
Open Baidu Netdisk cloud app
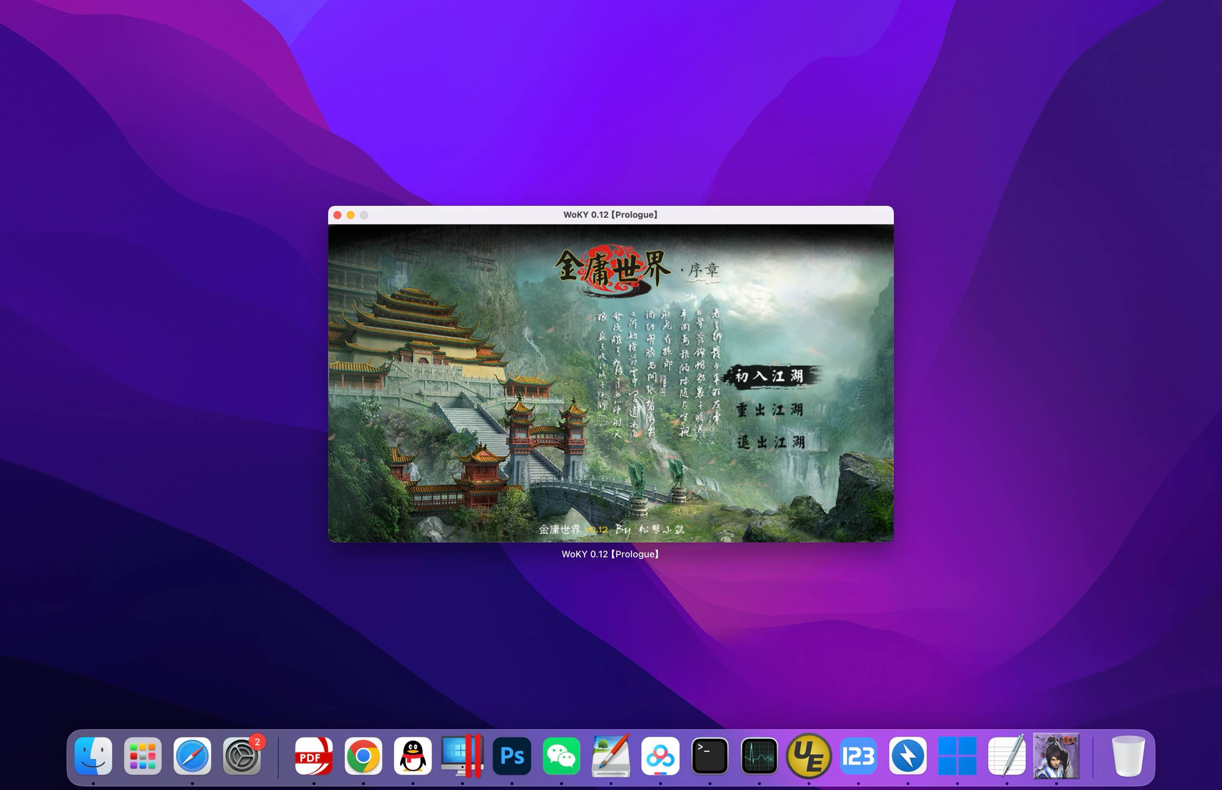point(660,756)
